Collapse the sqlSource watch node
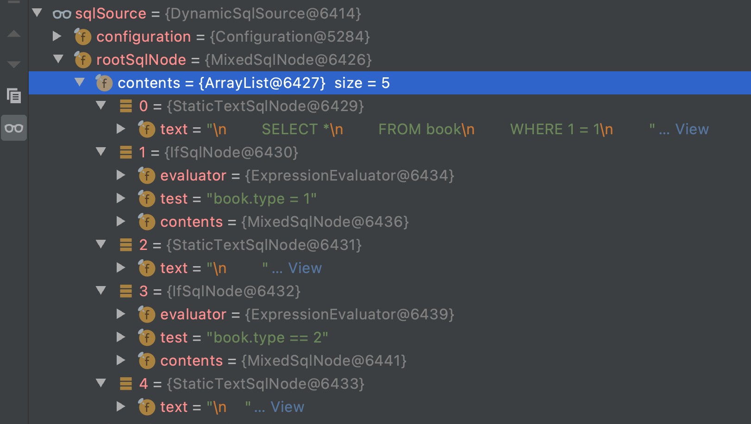The height and width of the screenshot is (424, 751). pos(38,12)
